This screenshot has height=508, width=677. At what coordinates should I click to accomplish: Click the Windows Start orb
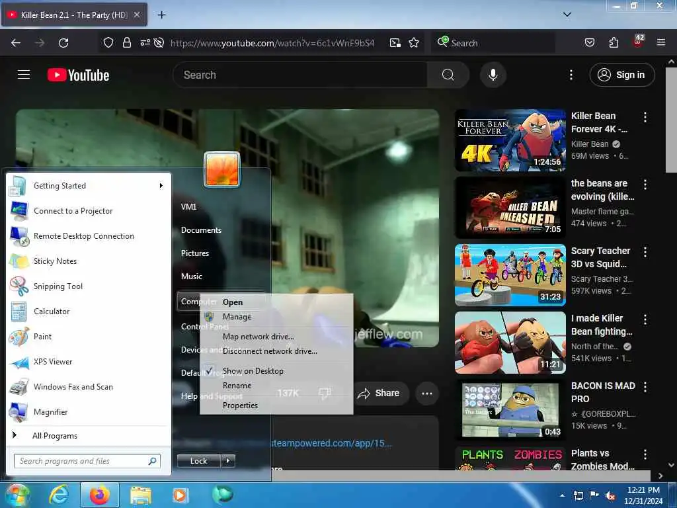[x=18, y=495]
